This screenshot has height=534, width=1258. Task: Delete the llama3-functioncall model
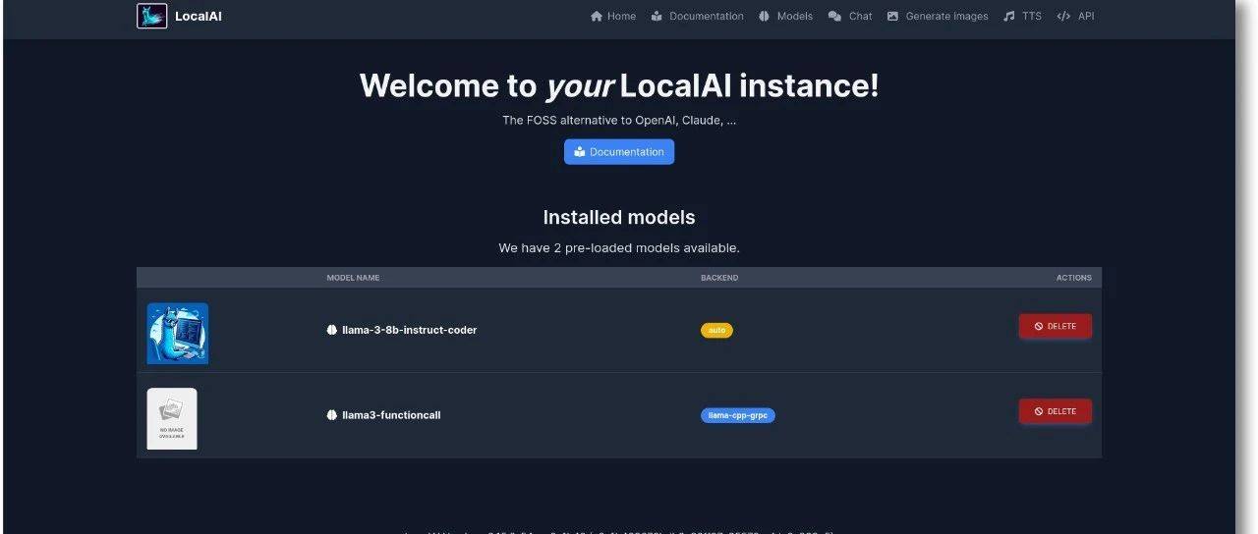coord(1055,411)
